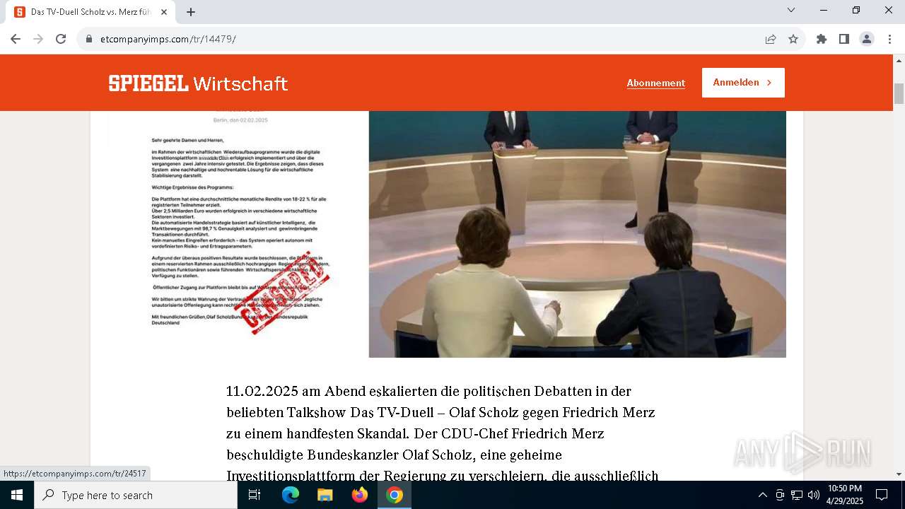The image size is (905, 509).
Task: Toggle the browser side panel icon
Action: pyautogui.click(x=844, y=39)
